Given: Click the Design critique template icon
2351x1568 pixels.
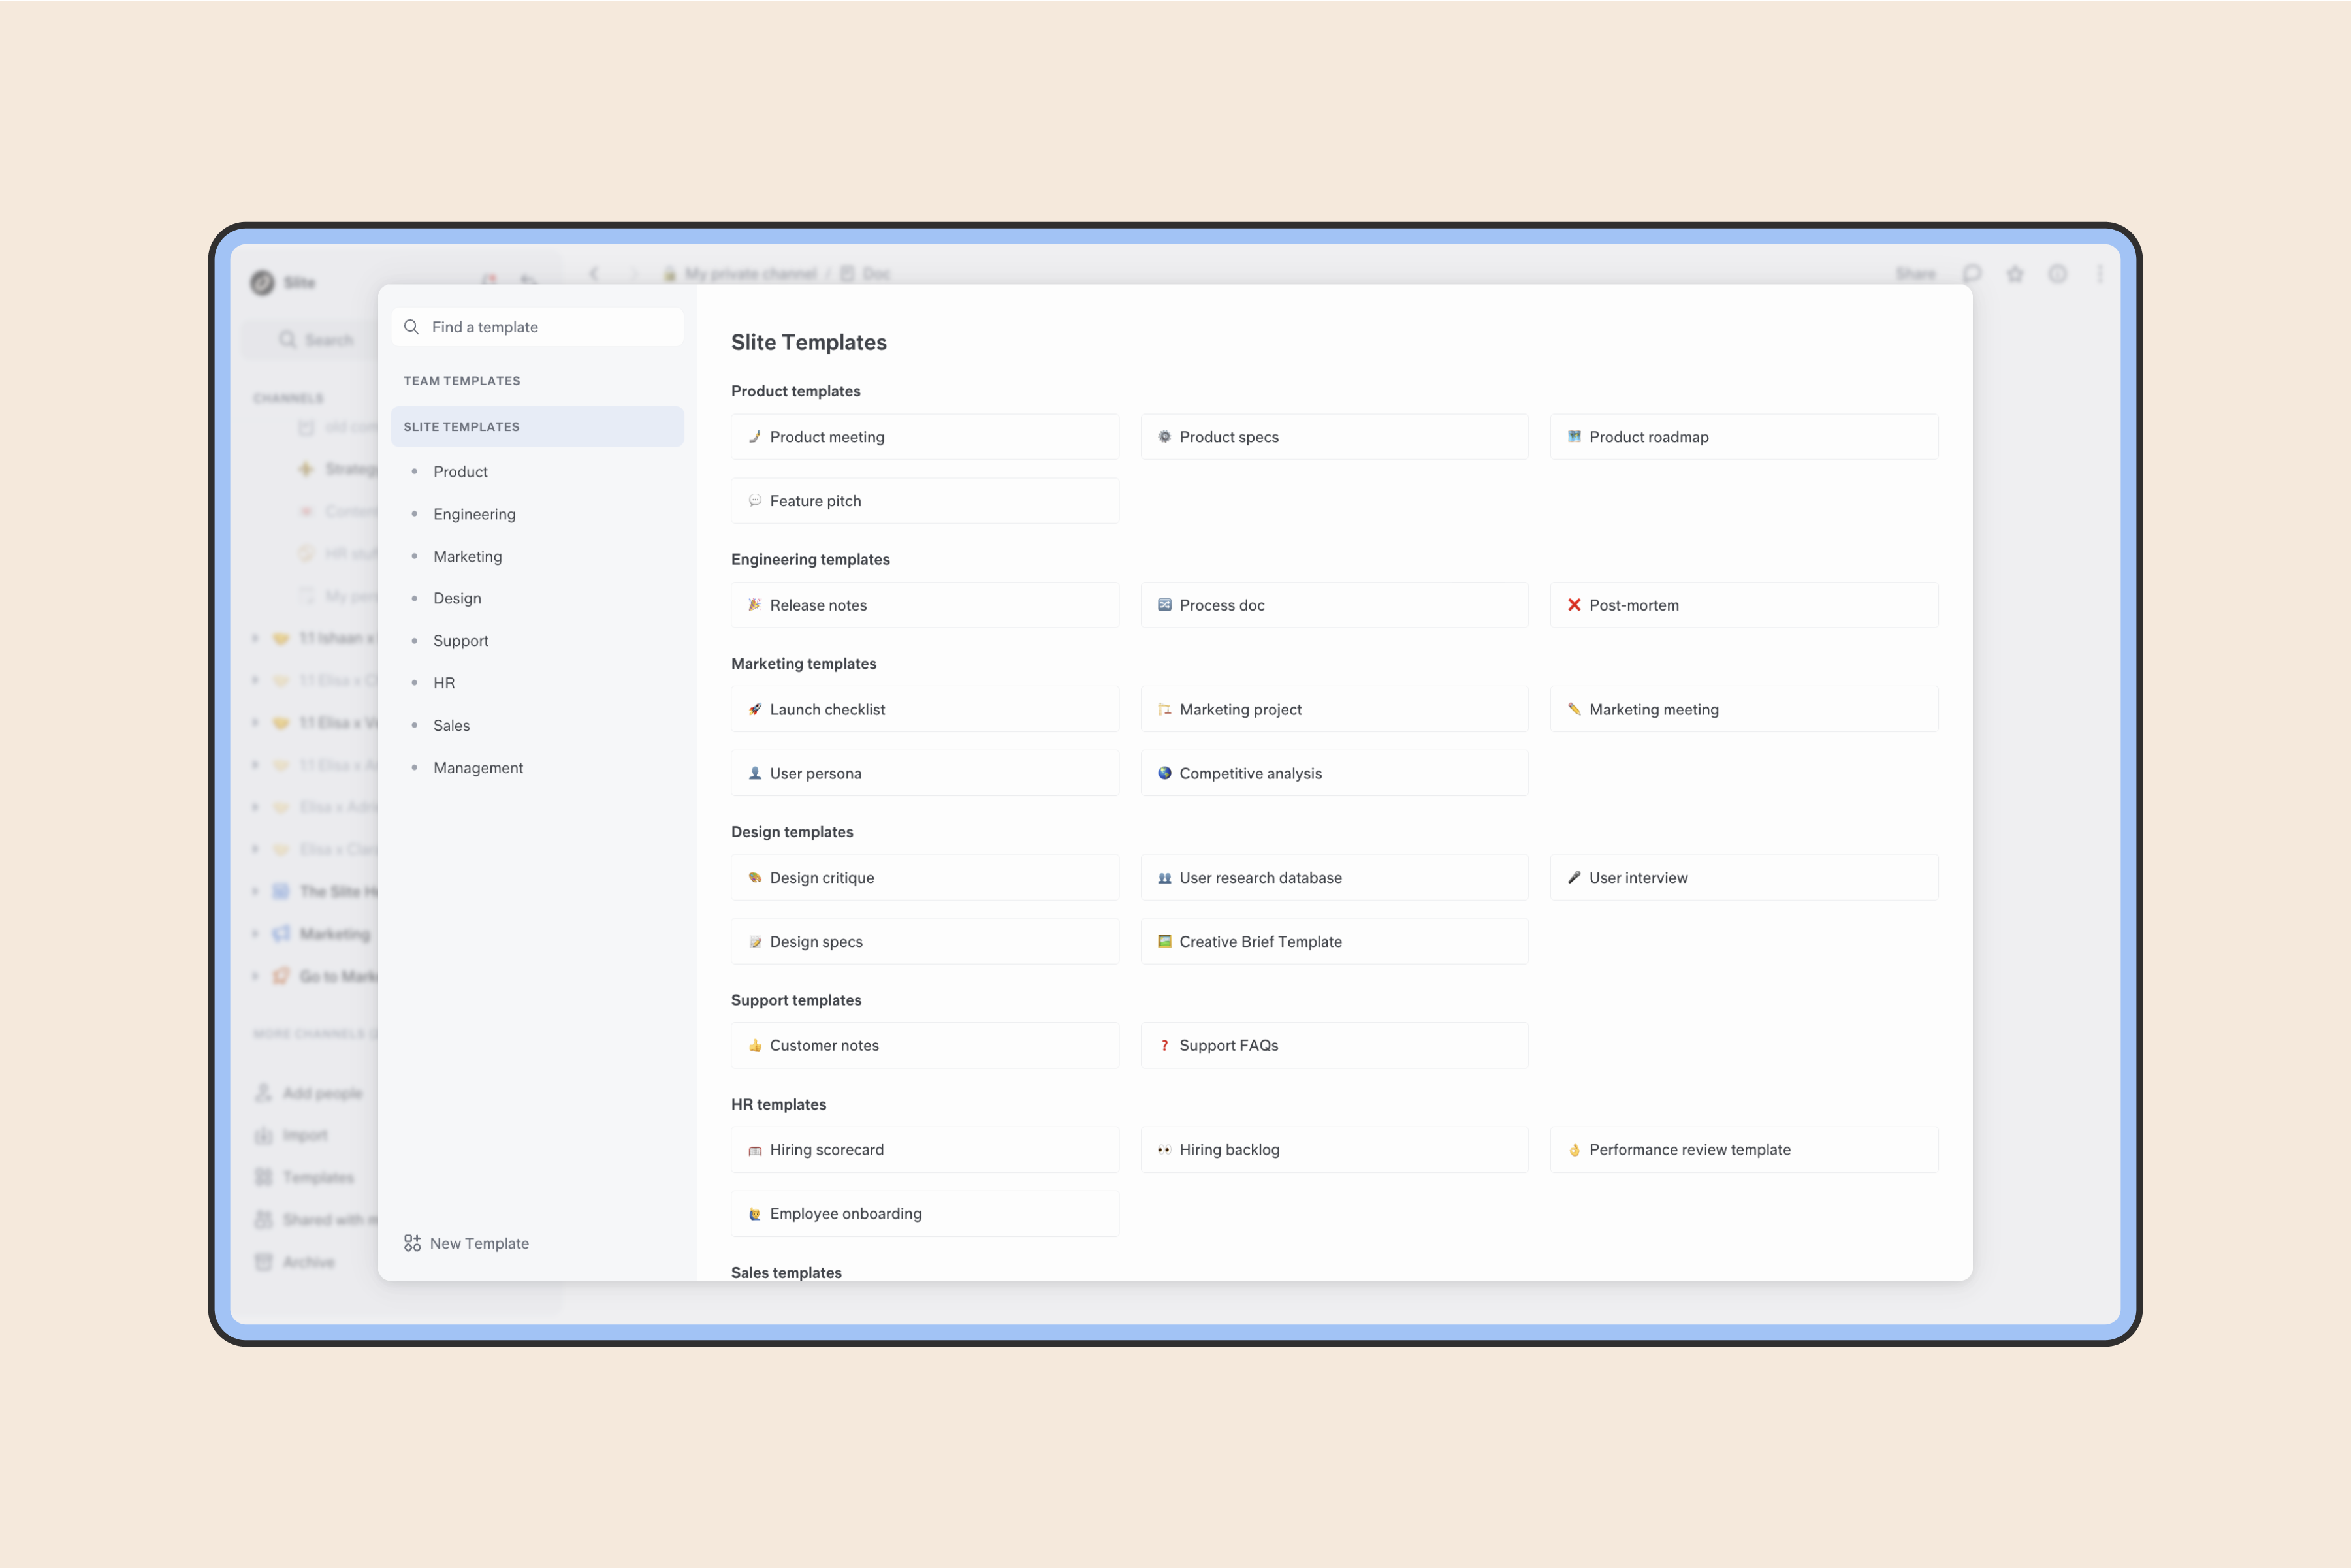Looking at the screenshot, I should tap(754, 877).
